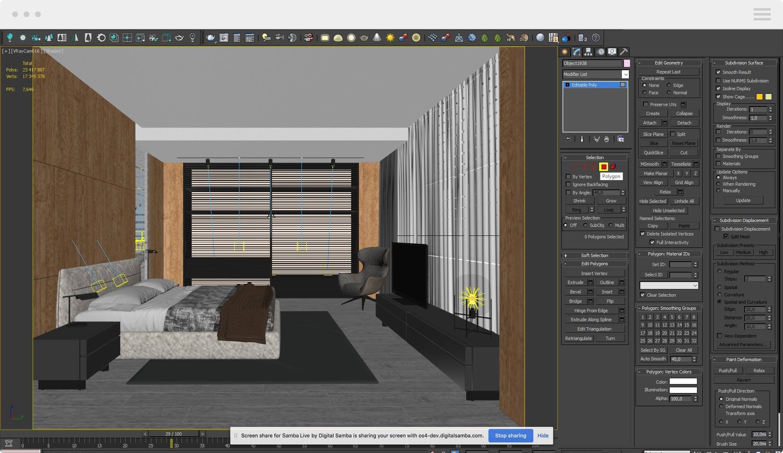The height and width of the screenshot is (453, 783).
Task: Toggle Ignore Backfacing checkbox
Action: tap(568, 184)
